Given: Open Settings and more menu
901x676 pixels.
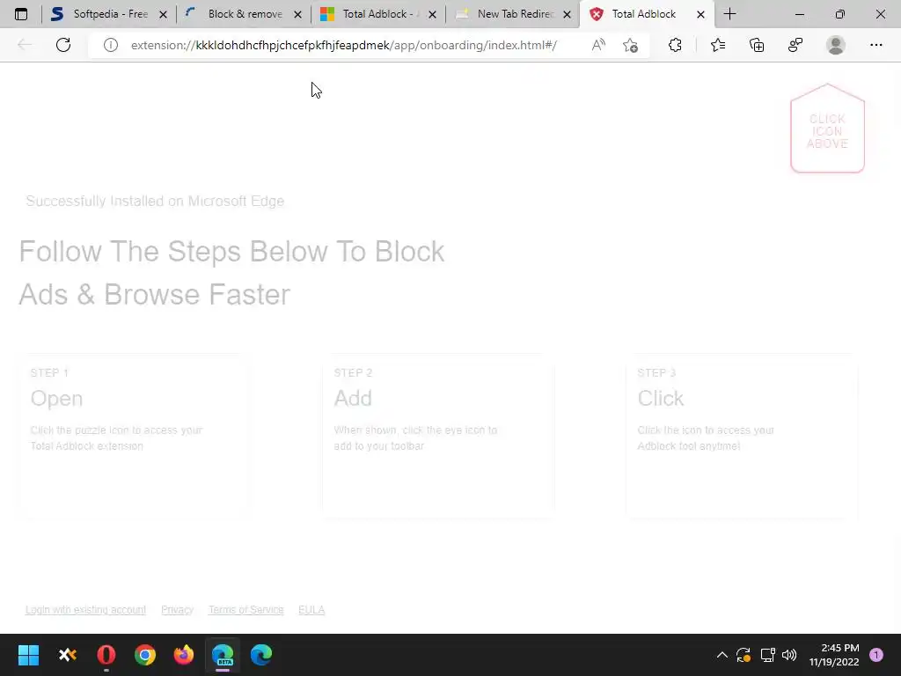Looking at the screenshot, I should coord(875,45).
